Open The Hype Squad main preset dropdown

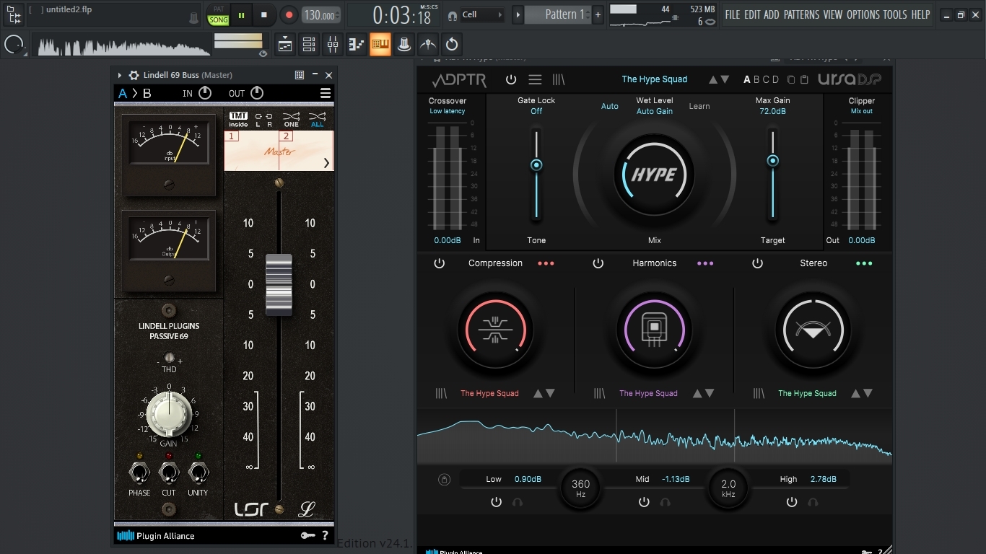(x=655, y=79)
